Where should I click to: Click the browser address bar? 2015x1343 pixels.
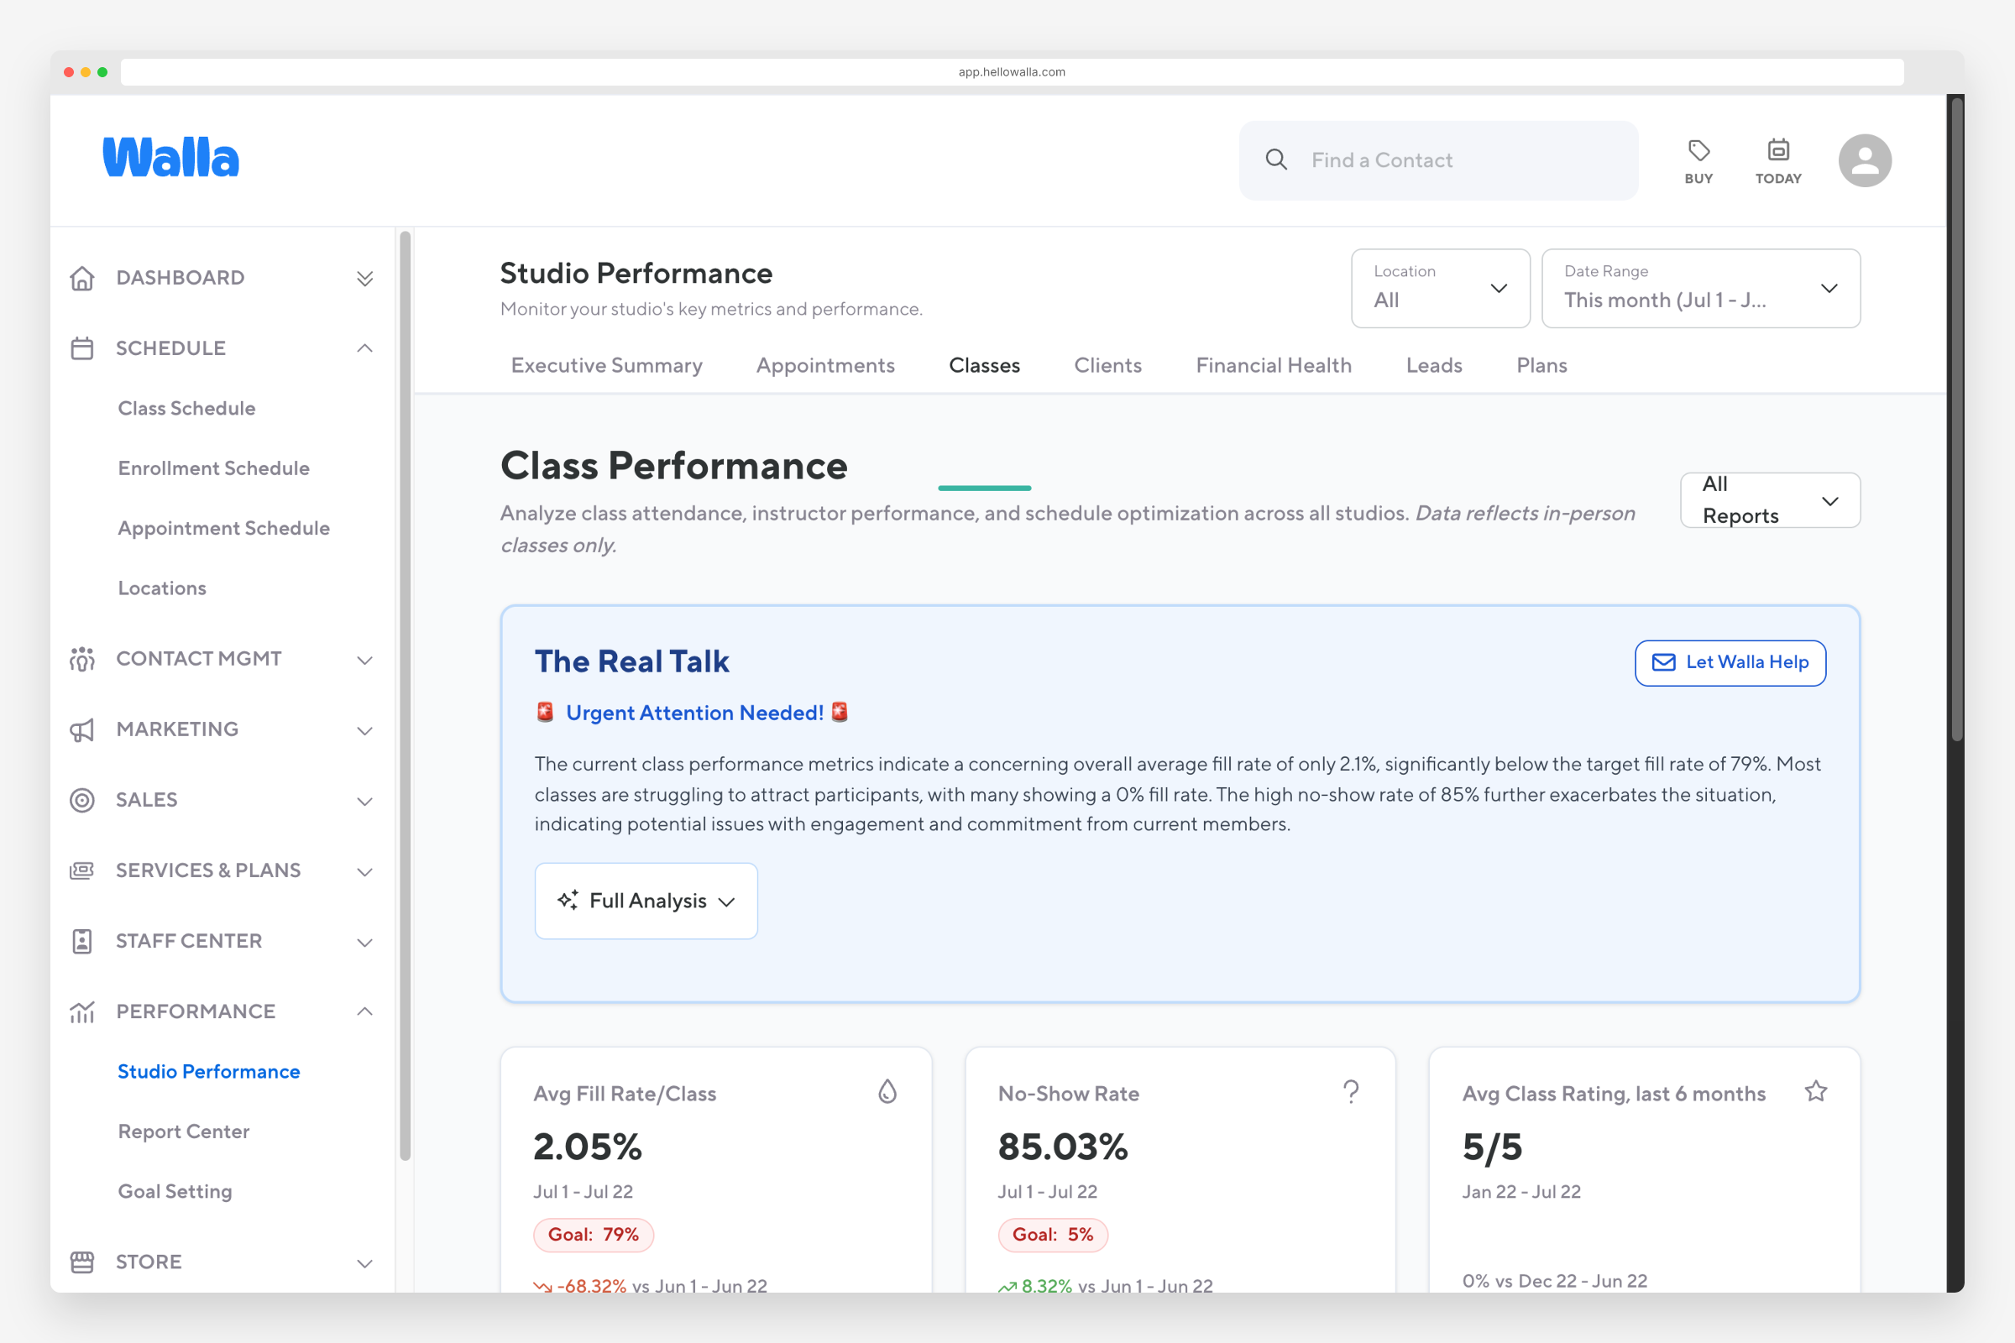tap(1012, 72)
